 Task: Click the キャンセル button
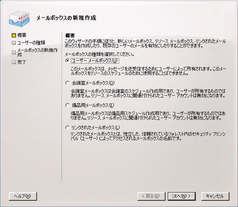[x=215, y=196]
